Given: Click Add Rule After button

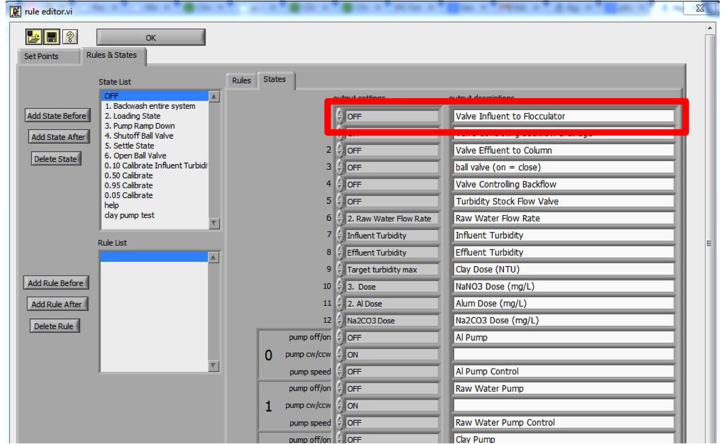Looking at the screenshot, I should tap(57, 305).
